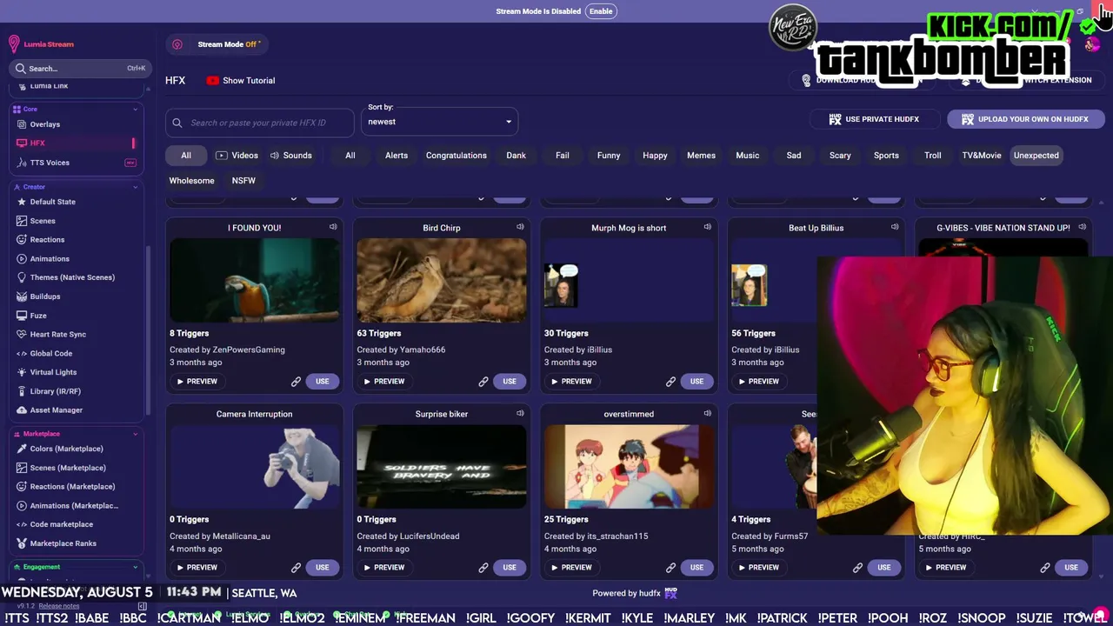The image size is (1113, 626).
Task: Click the TTS Voices sidebar icon
Action: tap(22, 163)
